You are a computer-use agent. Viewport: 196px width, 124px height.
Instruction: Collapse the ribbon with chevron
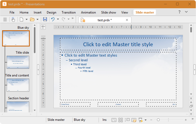coord(186,12)
